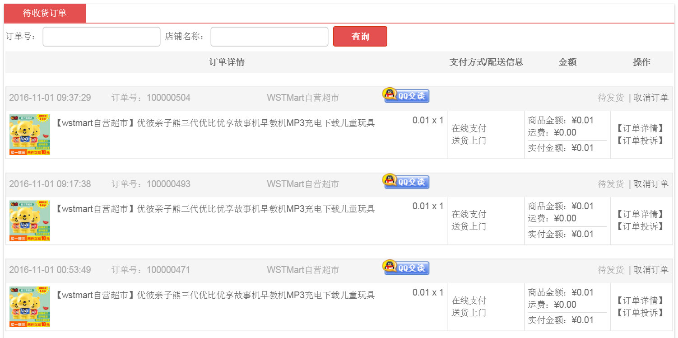Open product title link in order 100000493
The width and height of the screenshot is (678, 338).
pyautogui.click(x=214, y=209)
